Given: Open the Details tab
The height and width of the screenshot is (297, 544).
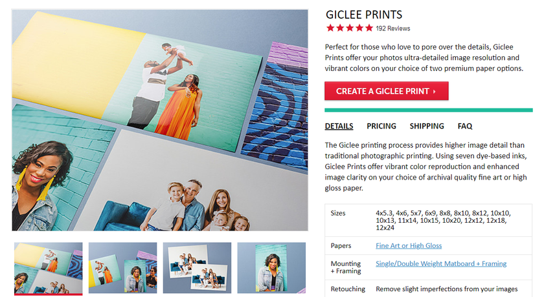Looking at the screenshot, I should 339,126.
